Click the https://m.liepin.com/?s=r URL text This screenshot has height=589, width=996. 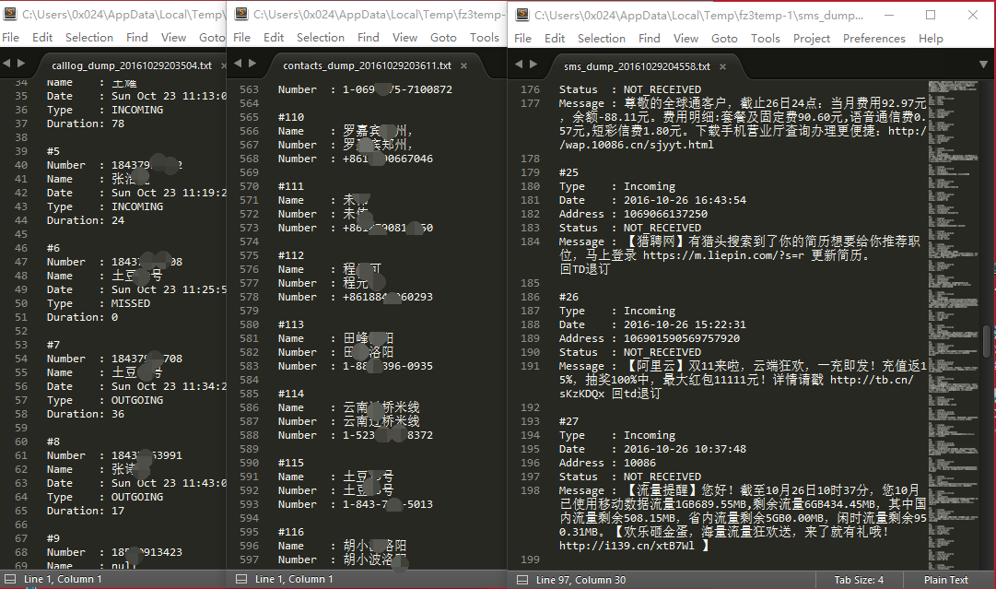pyautogui.click(x=723, y=255)
